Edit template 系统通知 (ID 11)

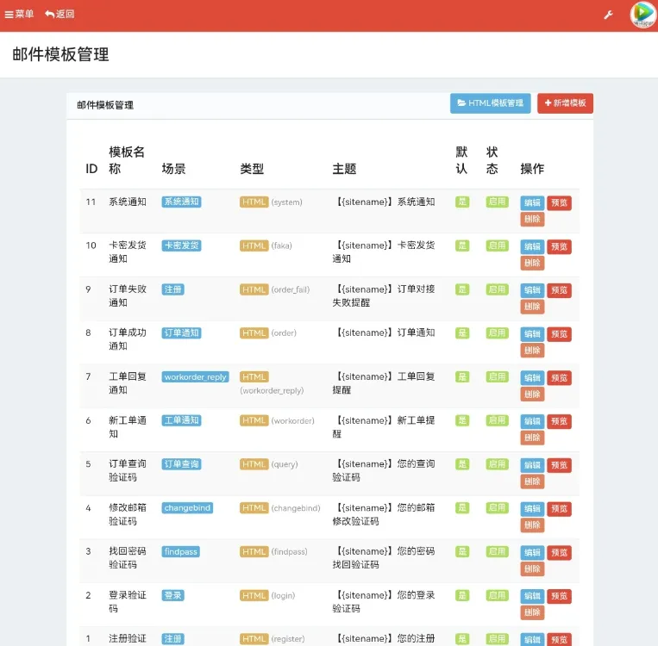coord(532,203)
